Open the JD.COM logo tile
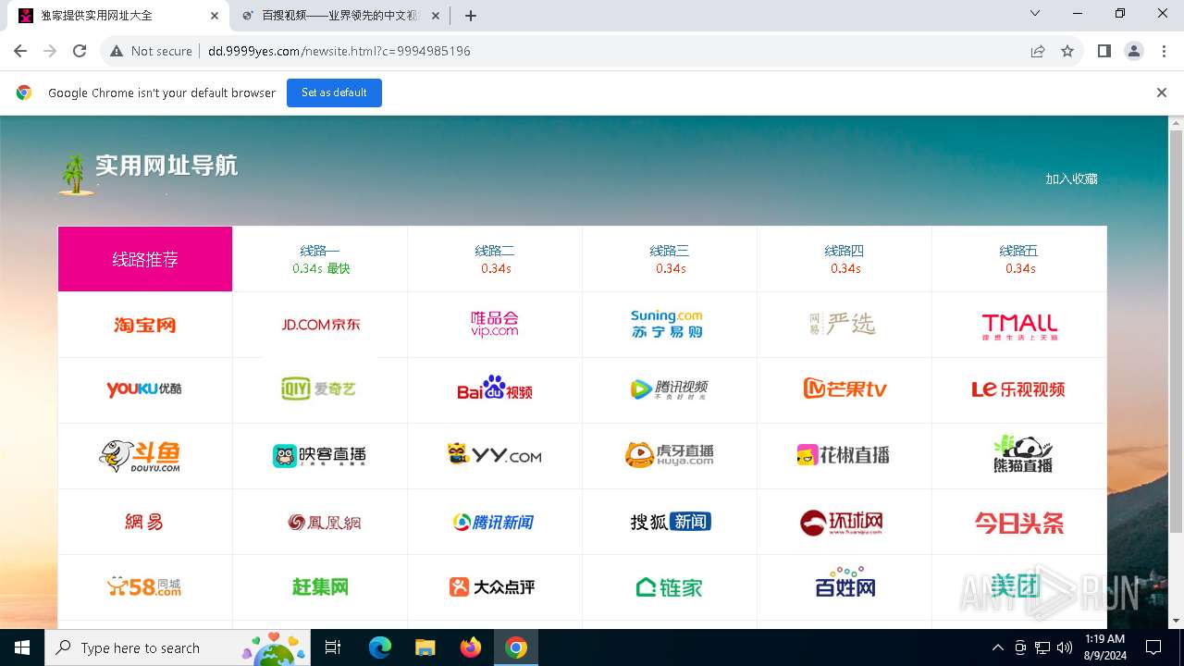Viewport: 1184px width, 666px height. (320, 325)
